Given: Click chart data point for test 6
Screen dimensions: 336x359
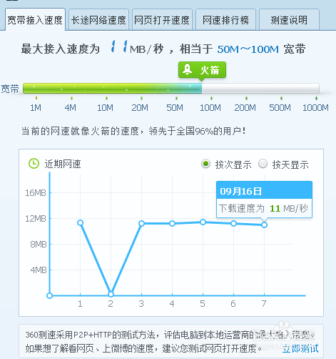Looking at the screenshot, I should coord(233,223).
